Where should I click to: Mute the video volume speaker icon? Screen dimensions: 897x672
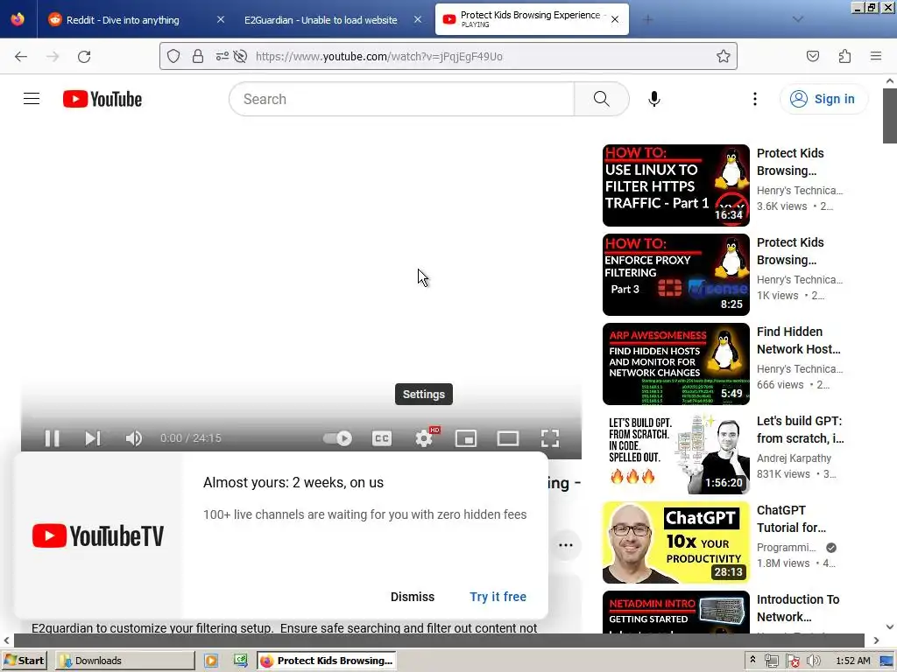pos(134,438)
